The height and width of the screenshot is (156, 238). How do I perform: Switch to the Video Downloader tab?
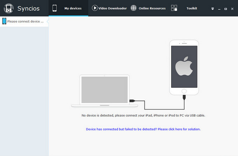(x=113, y=8)
